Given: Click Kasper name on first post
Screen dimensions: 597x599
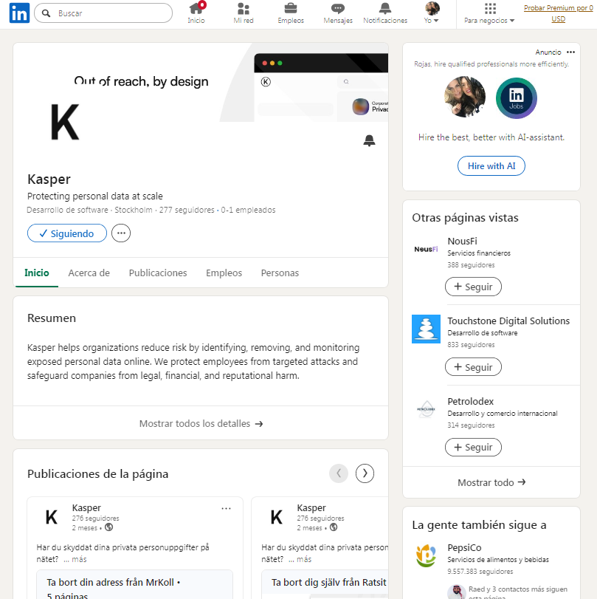Looking at the screenshot, I should pyautogui.click(x=86, y=507).
